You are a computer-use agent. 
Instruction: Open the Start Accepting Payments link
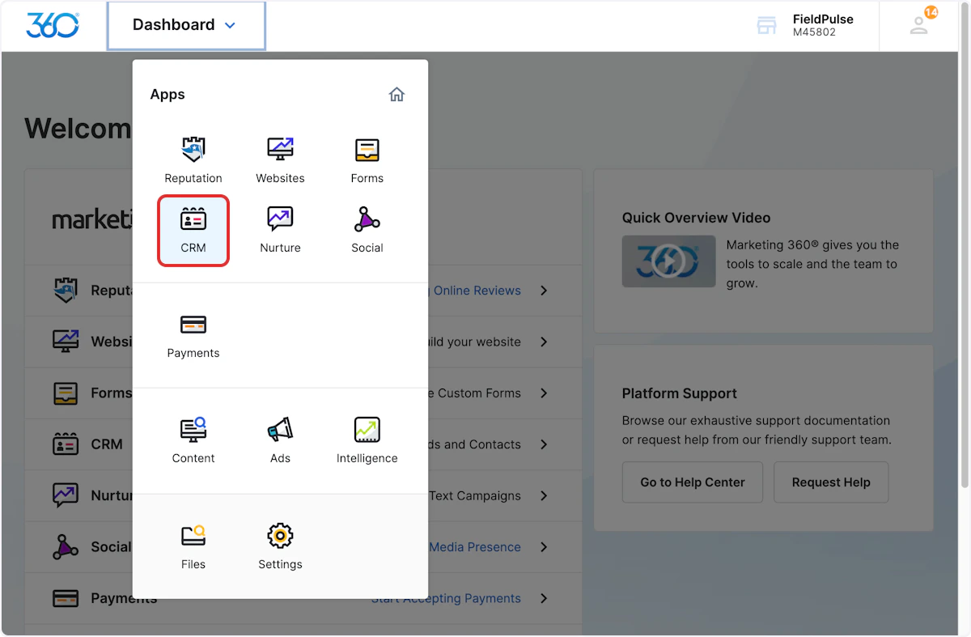coord(446,598)
